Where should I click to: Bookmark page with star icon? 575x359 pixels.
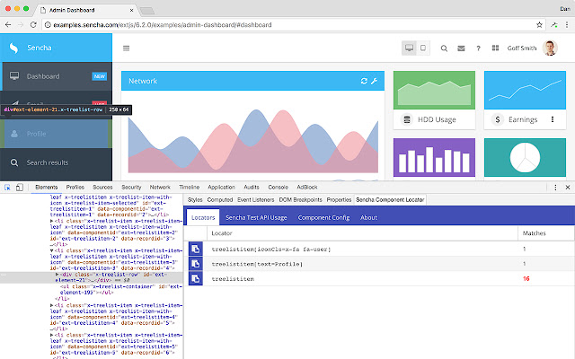pyautogui.click(x=539, y=25)
